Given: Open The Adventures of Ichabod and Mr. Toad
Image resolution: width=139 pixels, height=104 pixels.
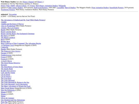Looking at the screenshot, I should point(15,20).
